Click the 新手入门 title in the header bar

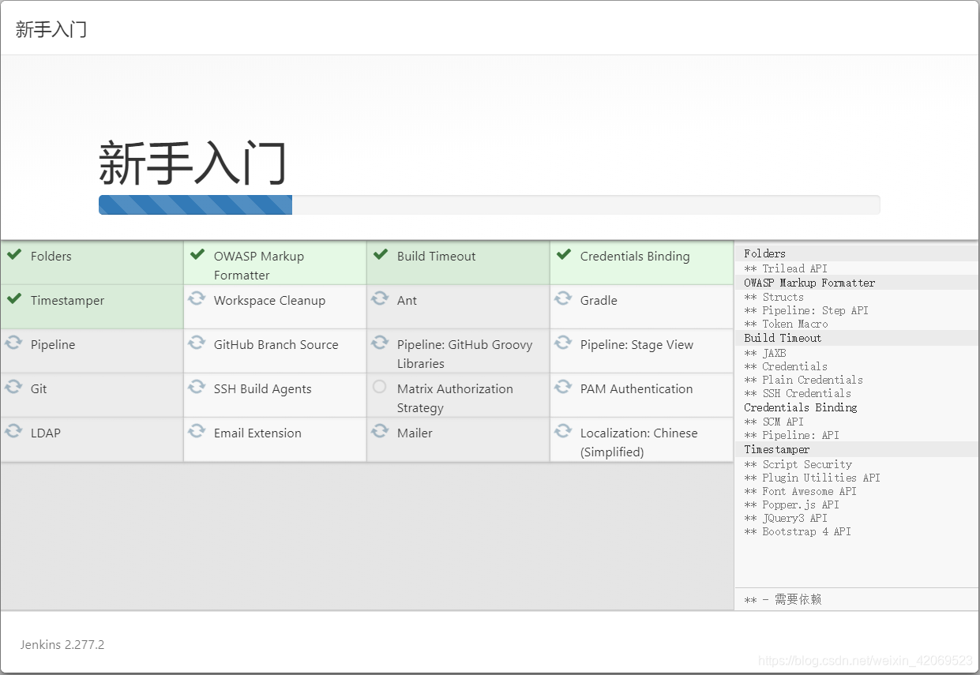point(51,30)
